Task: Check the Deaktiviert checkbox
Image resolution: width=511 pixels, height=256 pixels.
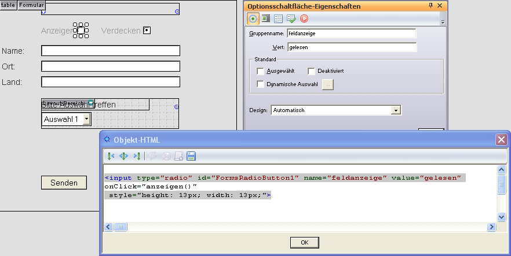Action: 311,71
